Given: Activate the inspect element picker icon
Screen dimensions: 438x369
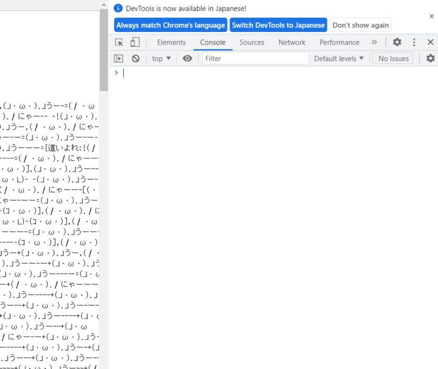Looking at the screenshot, I should [119, 42].
